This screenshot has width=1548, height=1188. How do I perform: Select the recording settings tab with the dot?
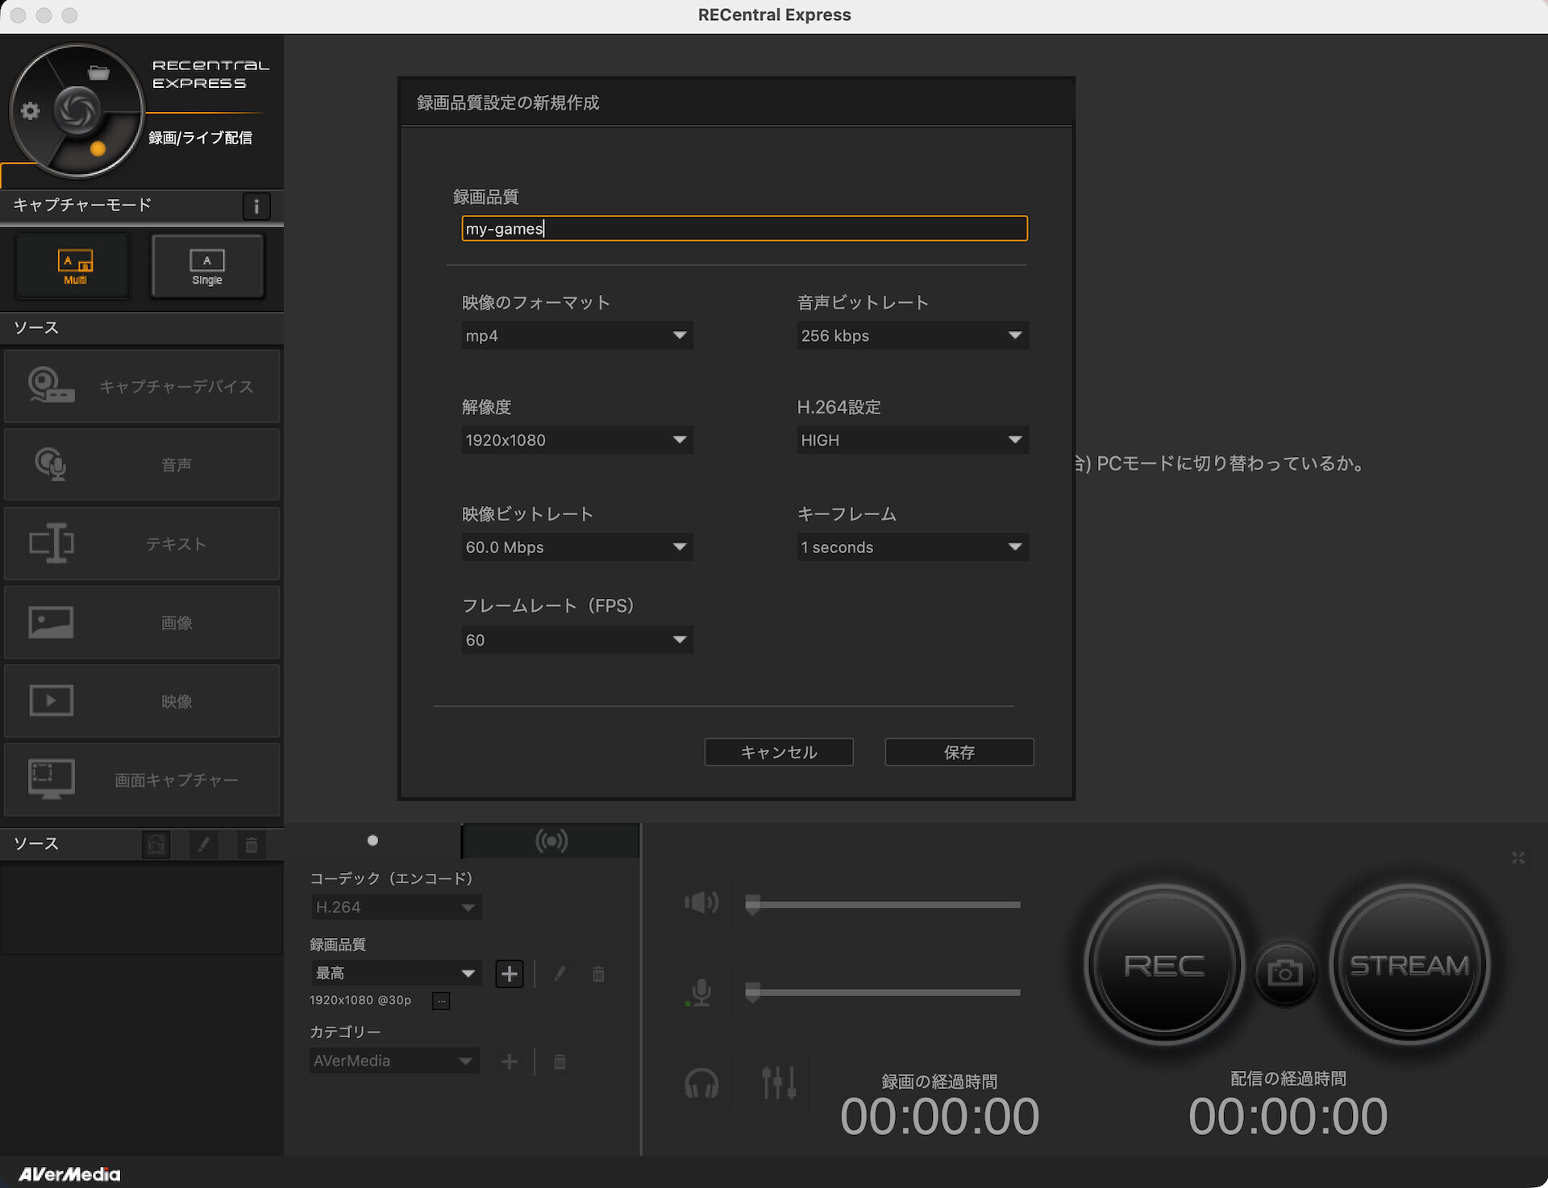tap(372, 841)
